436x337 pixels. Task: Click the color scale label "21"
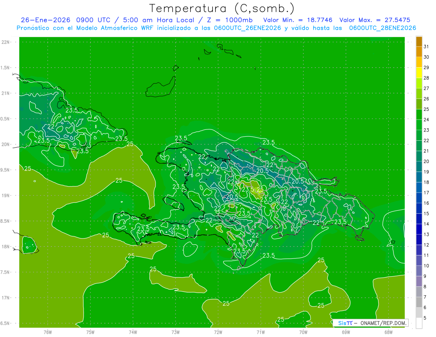[426, 151]
